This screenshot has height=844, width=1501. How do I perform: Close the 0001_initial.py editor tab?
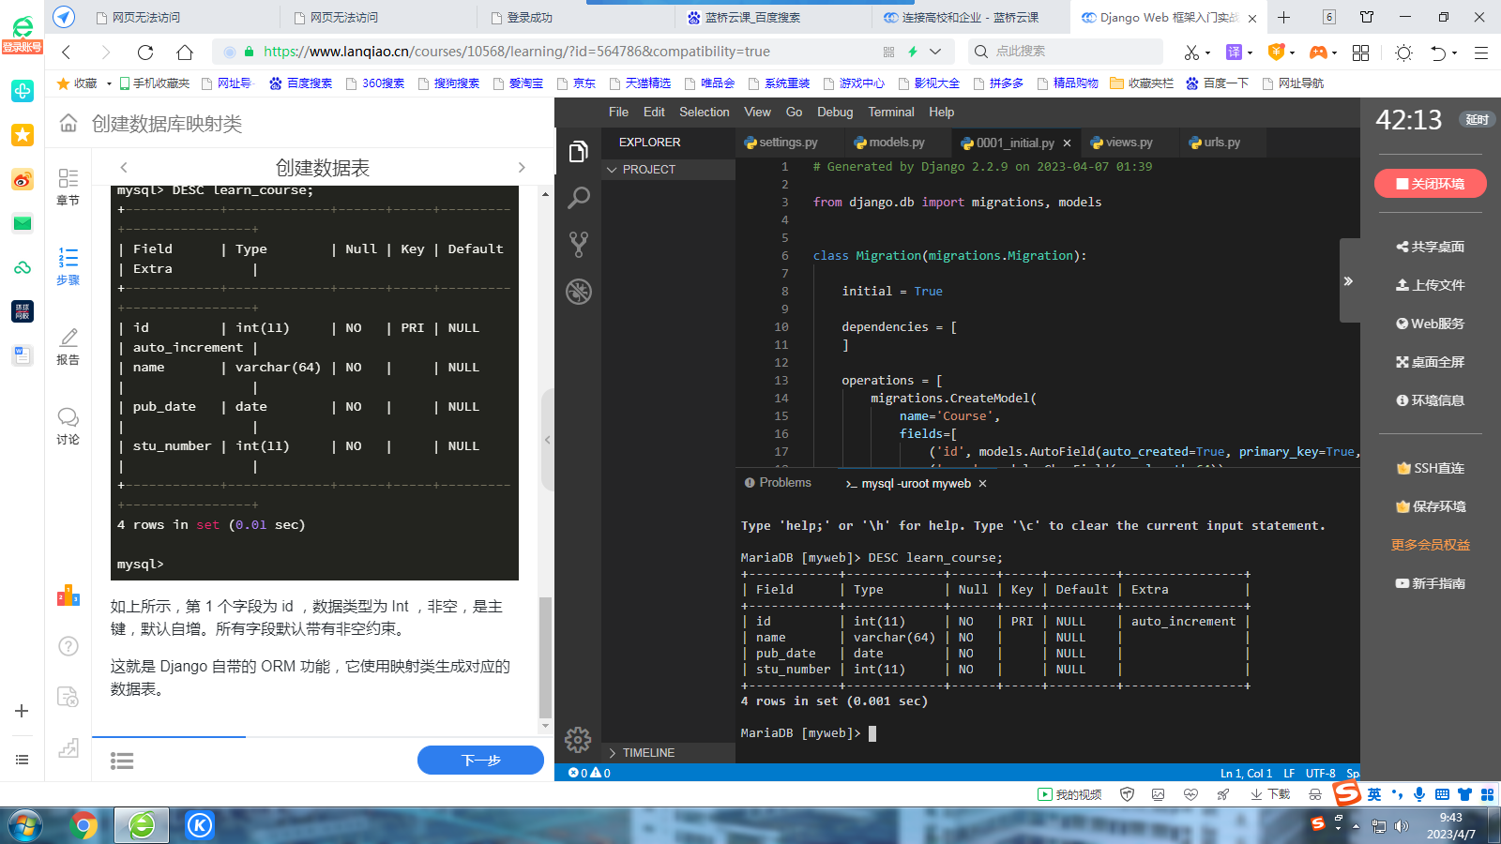(1067, 143)
